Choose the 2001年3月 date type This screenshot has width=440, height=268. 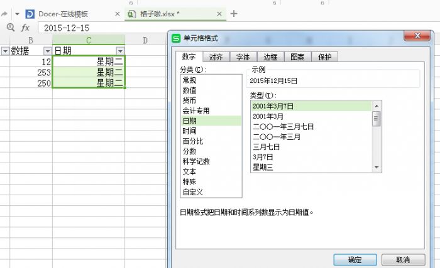click(x=312, y=116)
